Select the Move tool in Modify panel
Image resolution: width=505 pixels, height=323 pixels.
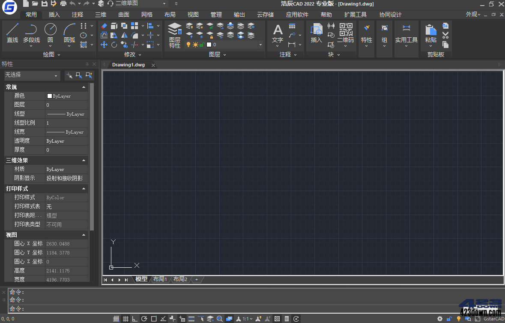click(x=104, y=45)
